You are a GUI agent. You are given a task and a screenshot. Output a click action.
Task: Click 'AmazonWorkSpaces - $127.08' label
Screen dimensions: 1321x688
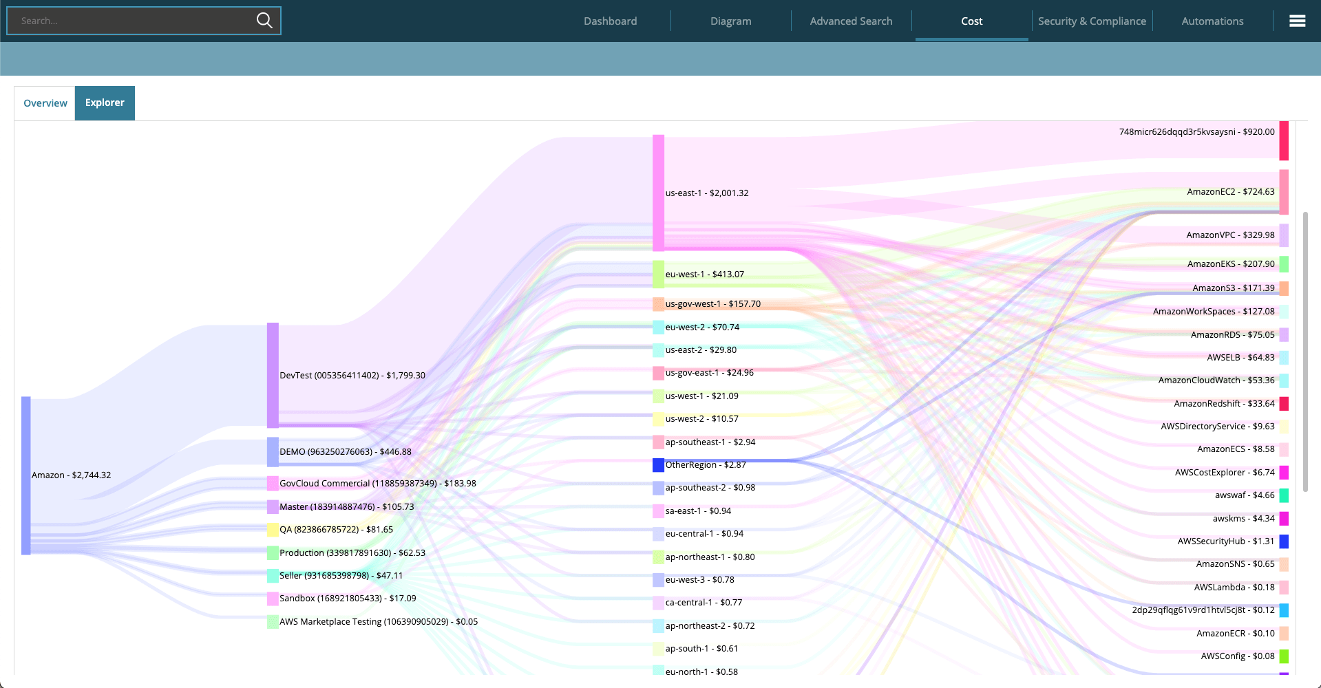coord(1214,312)
